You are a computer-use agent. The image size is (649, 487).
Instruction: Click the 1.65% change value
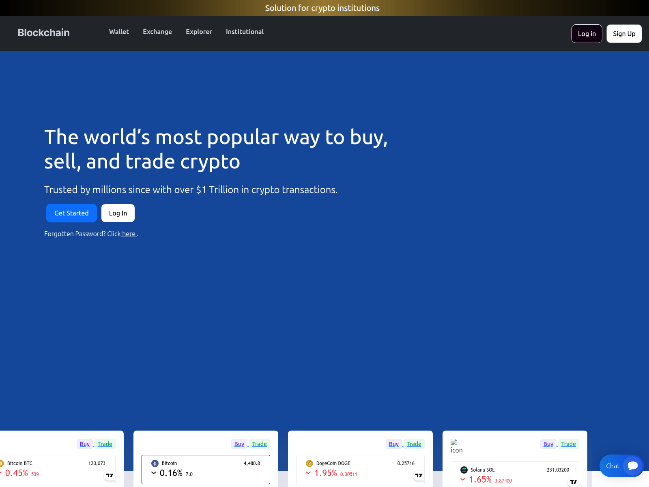[x=480, y=480]
